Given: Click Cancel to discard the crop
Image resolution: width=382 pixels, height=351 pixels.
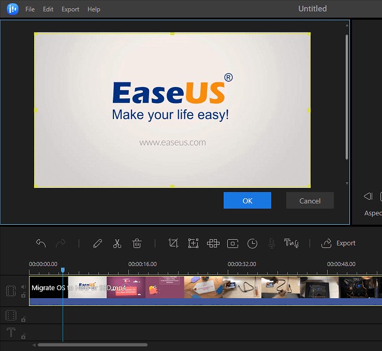Looking at the screenshot, I should 310,200.
